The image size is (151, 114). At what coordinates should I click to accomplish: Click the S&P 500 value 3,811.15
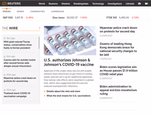(x=19, y=17)
